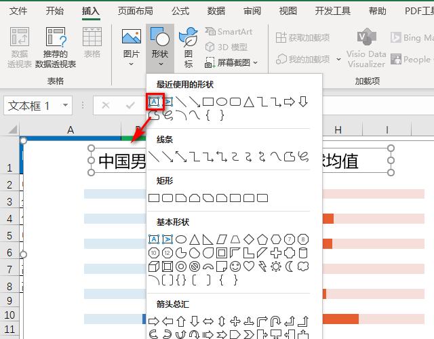Pick the vertical text box in recently used shapes
434x339 pixels.
[167, 102]
